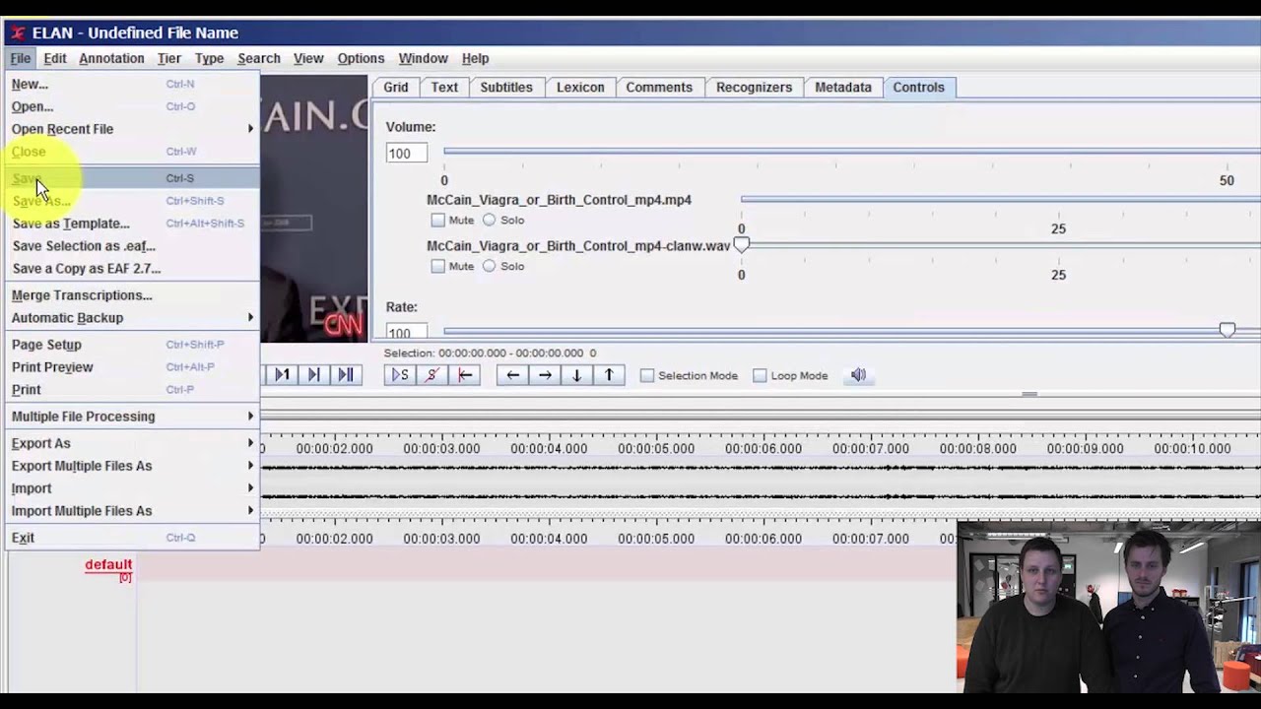
Task: Expand Multiple File Processing submenu
Action: pyautogui.click(x=132, y=417)
